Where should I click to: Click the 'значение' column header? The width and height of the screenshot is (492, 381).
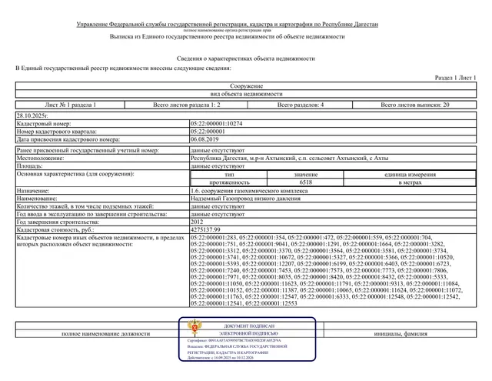click(x=306, y=175)
